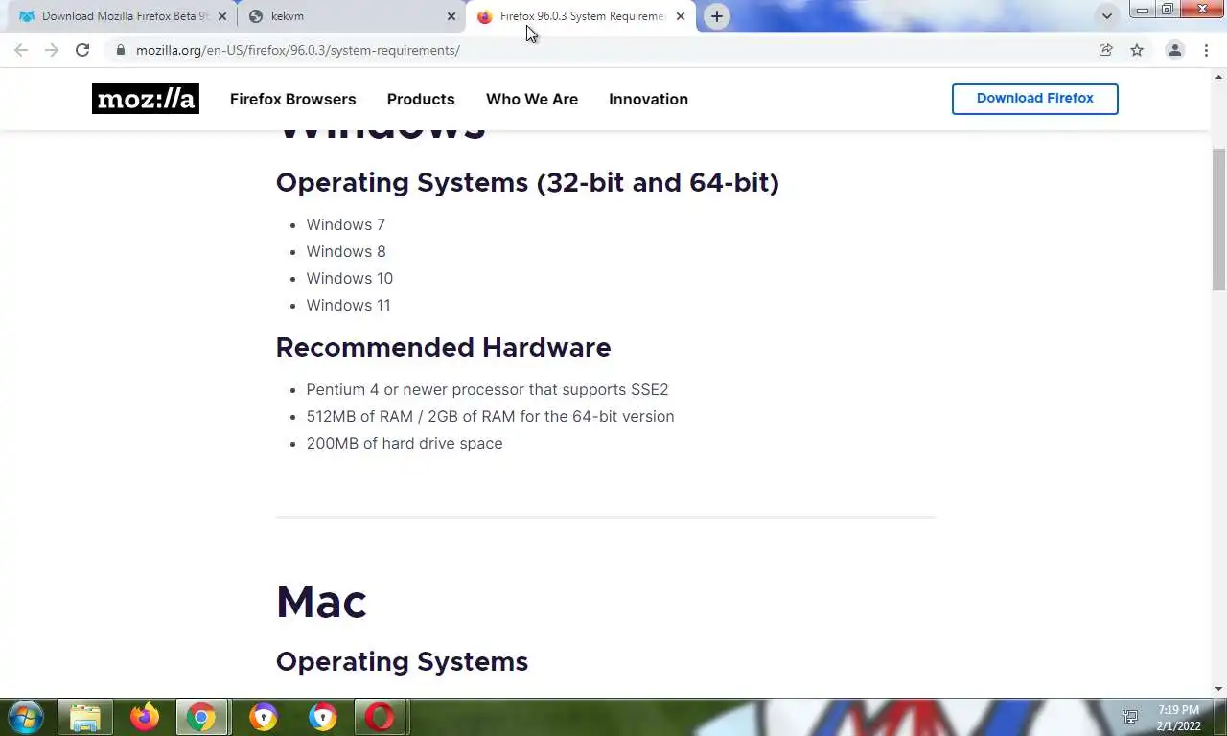Click the Windows 11 list item
Viewport: 1227px width, 736px height.
349,305
